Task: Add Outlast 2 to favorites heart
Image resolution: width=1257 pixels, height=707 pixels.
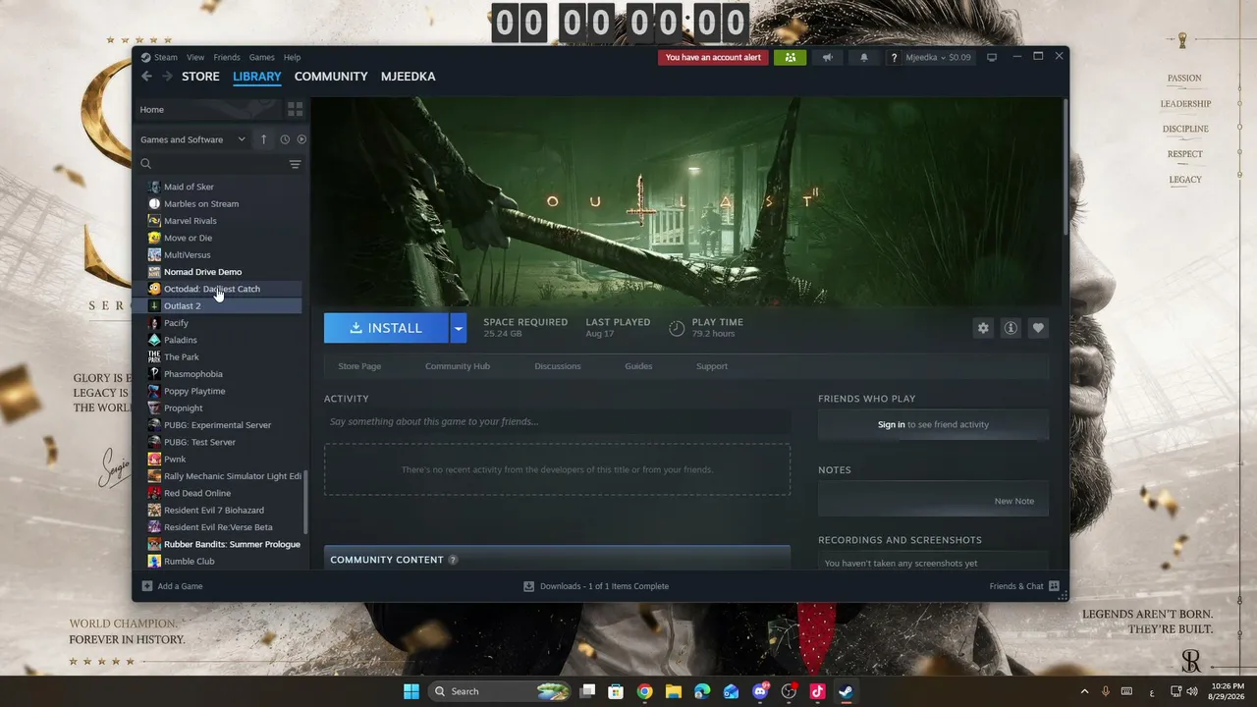Action: click(x=1038, y=328)
